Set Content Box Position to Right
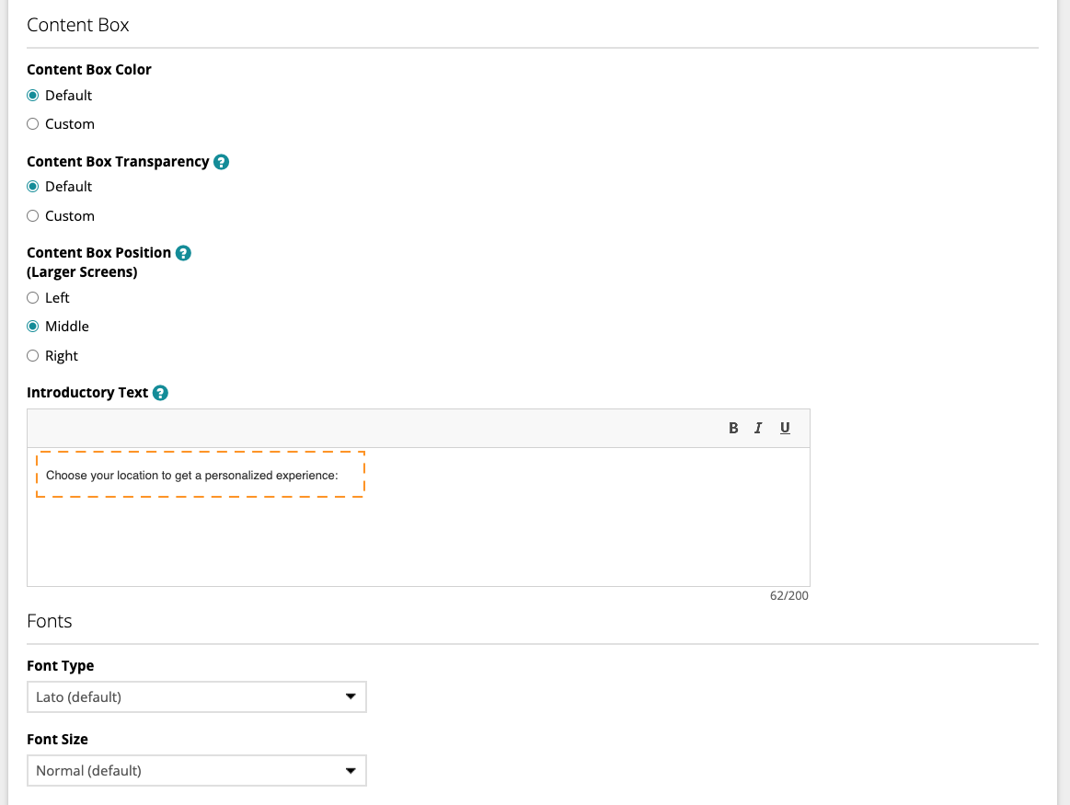This screenshot has height=805, width=1070. coord(33,356)
